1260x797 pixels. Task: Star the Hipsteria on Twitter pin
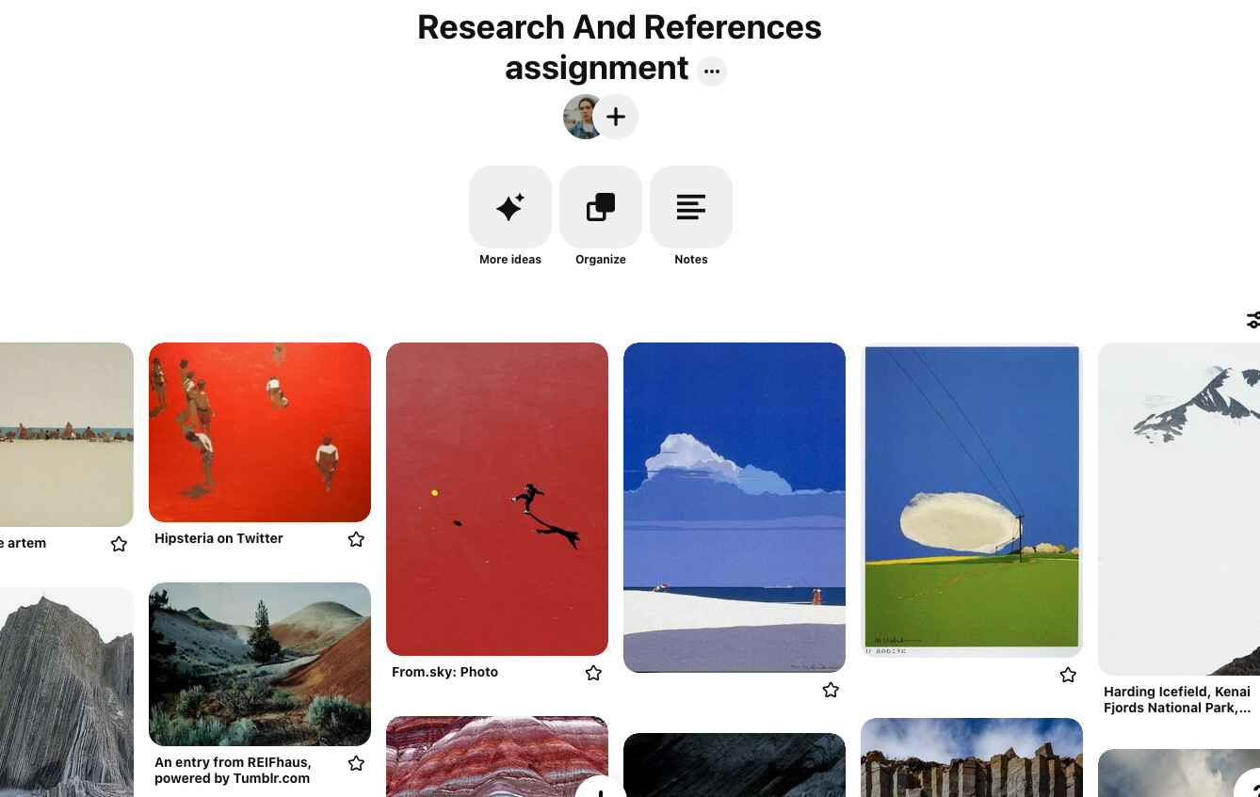[356, 539]
